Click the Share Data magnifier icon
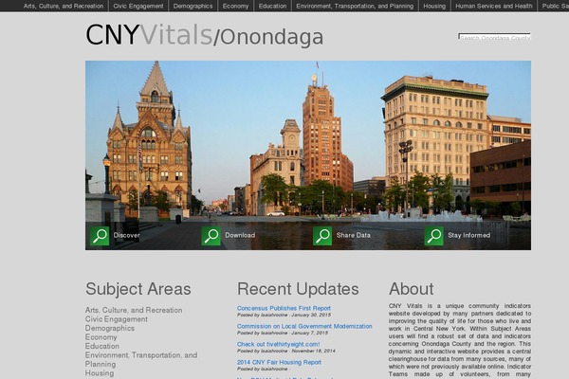 pos(322,236)
